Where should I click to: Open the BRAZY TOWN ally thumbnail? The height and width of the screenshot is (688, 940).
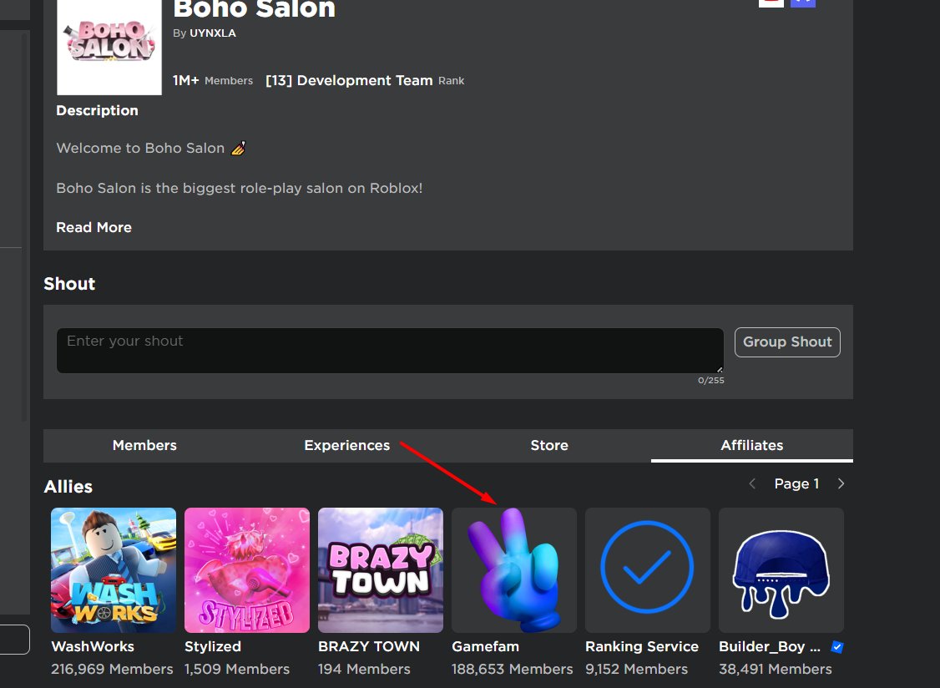381,570
